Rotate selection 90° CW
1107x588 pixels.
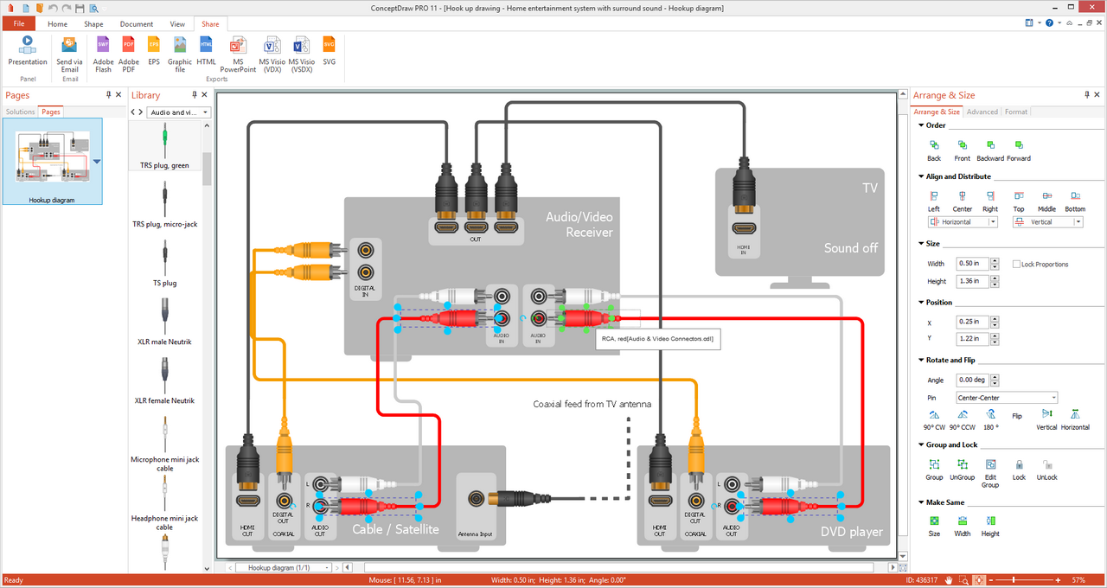pos(934,419)
